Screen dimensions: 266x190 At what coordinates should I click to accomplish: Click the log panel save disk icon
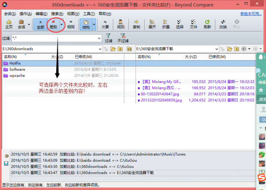click(6, 163)
